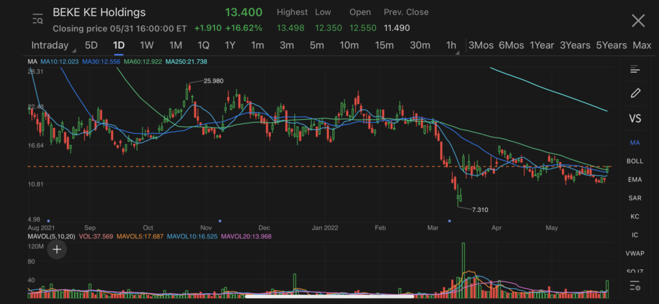This screenshot has height=304, width=659.
Task: Toggle the IC indicator
Action: (x=635, y=235)
